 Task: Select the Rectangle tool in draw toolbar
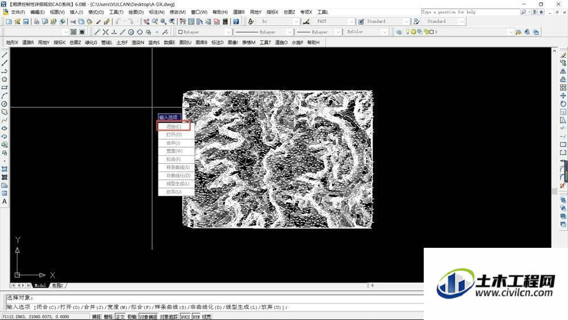click(5, 88)
